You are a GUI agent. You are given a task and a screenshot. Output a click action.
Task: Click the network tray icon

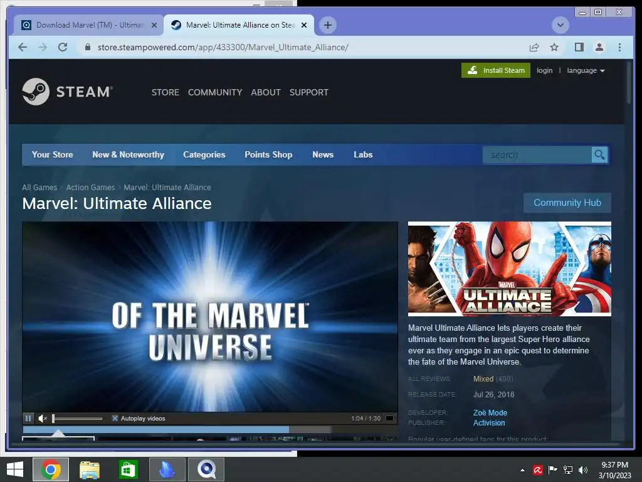pos(568,470)
